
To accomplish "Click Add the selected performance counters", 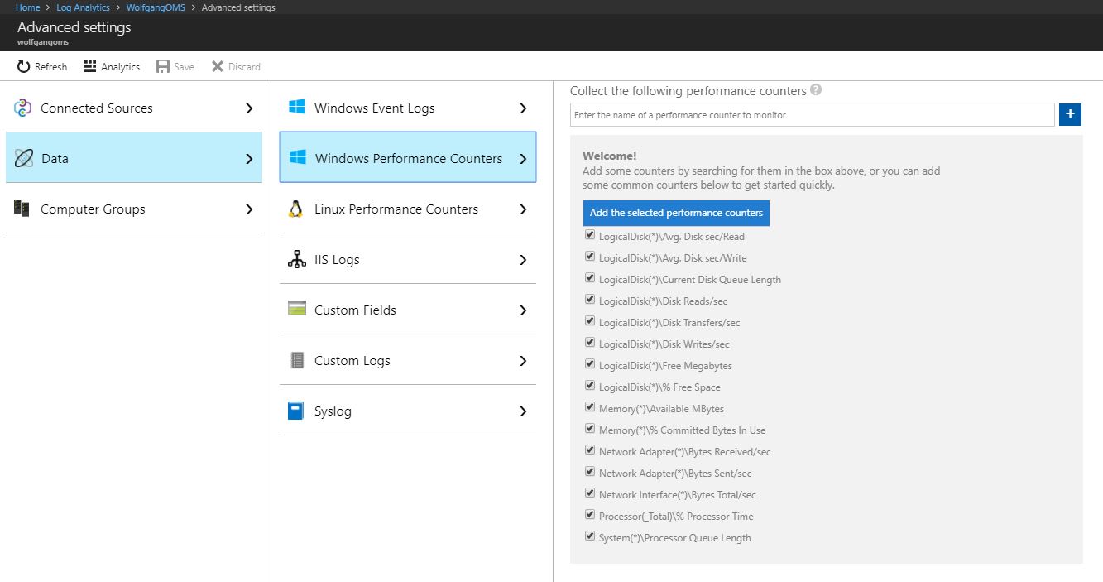I will point(676,213).
